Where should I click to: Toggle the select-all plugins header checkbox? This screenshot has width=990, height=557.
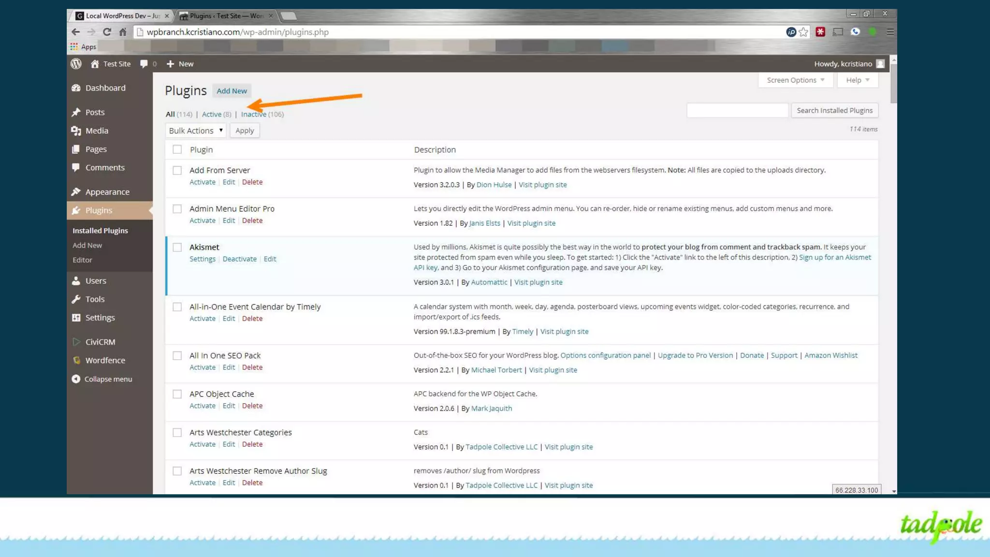(x=177, y=150)
